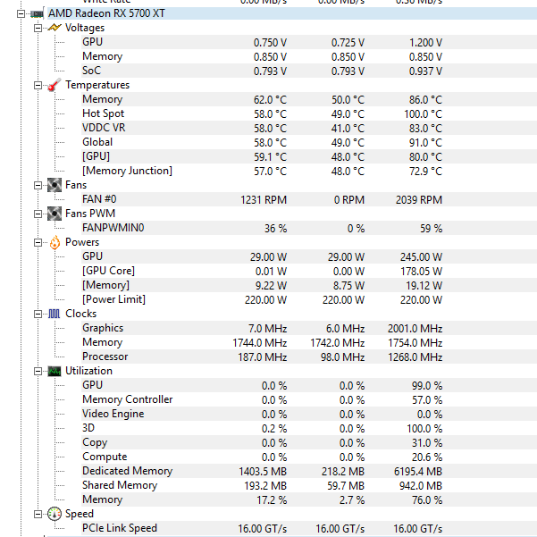
Task: Click the Speed gauge icon
Action: coord(55,514)
